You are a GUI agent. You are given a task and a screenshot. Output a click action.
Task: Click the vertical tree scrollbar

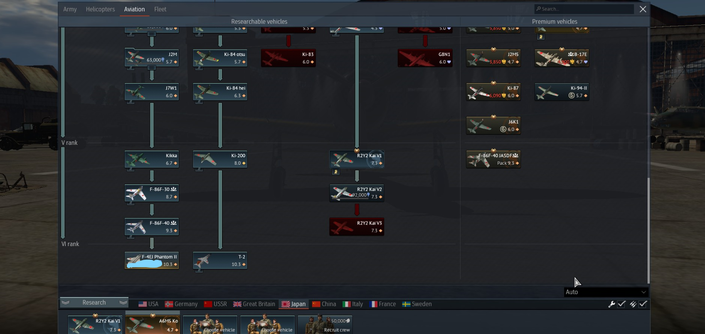(648, 231)
